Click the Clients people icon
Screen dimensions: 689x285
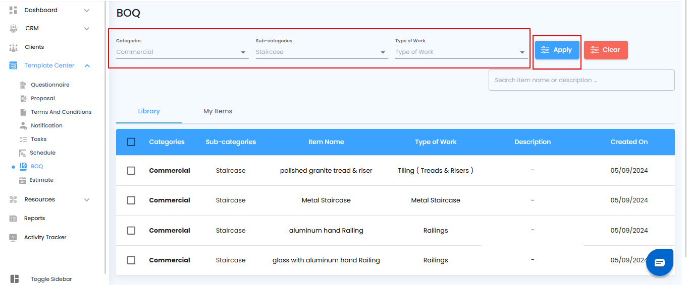point(14,47)
